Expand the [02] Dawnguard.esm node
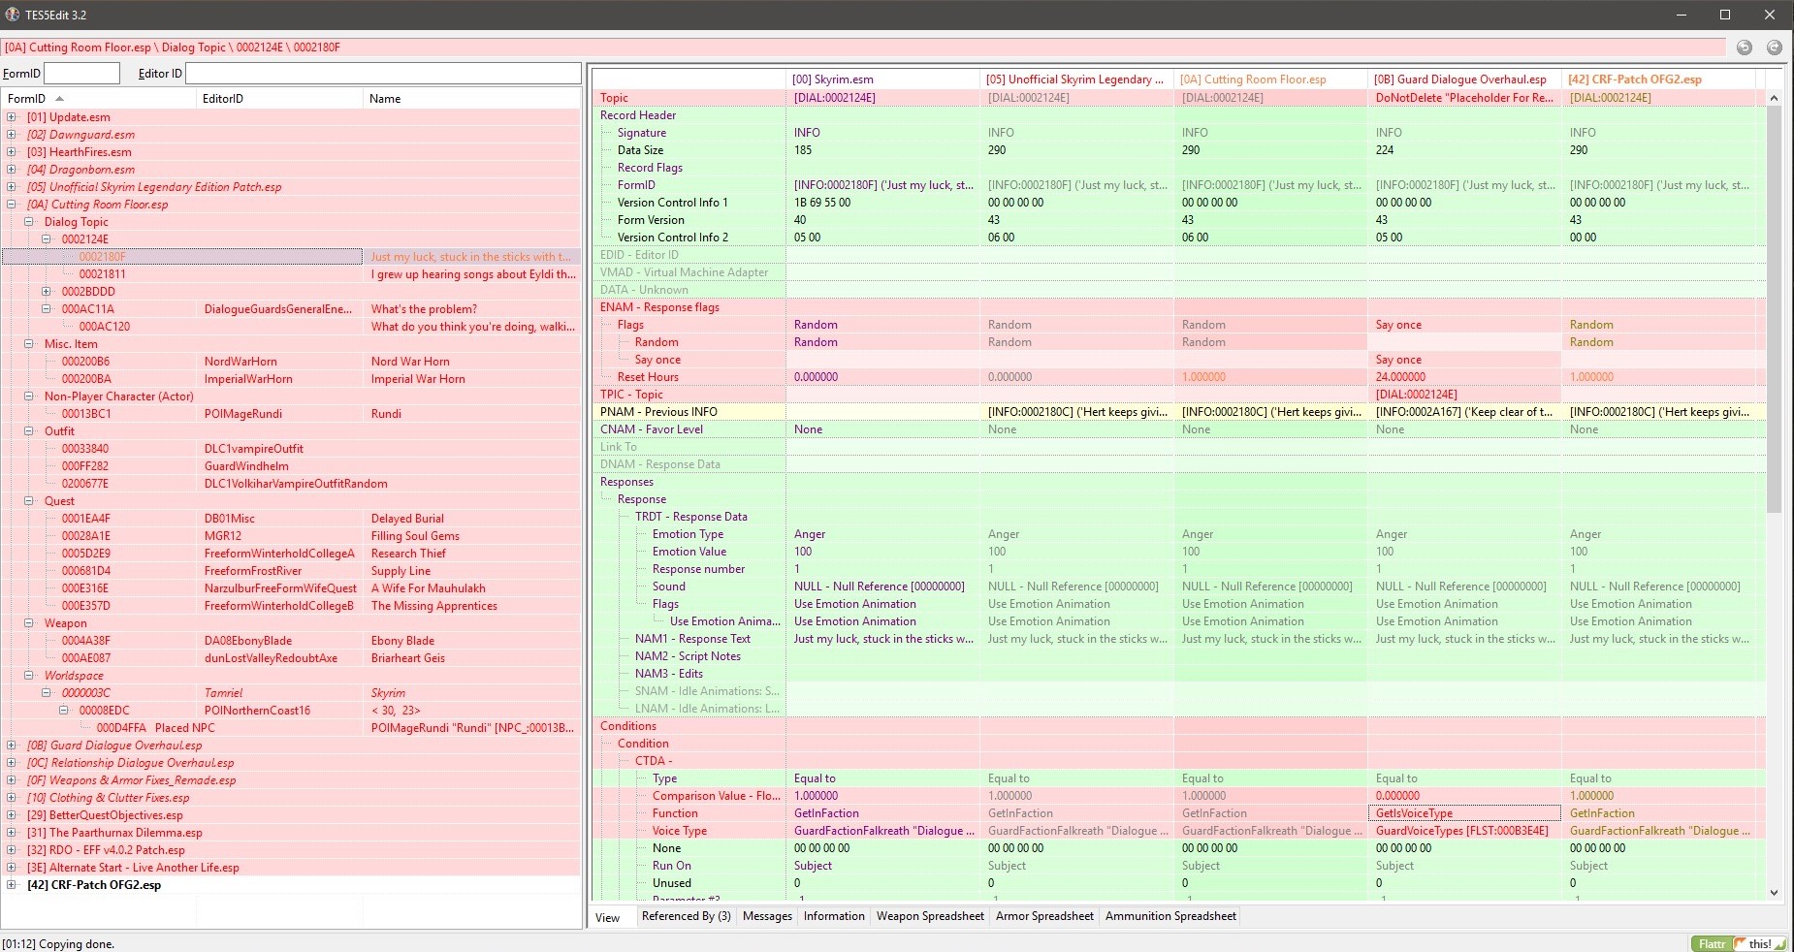Viewport: 1794px width, 952px height. pyautogui.click(x=12, y=135)
